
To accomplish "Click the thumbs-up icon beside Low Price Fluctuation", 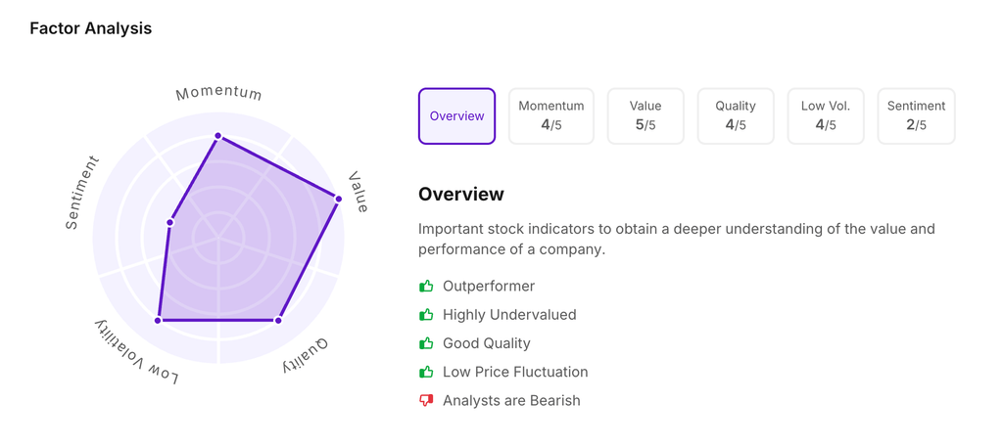I will [x=426, y=372].
